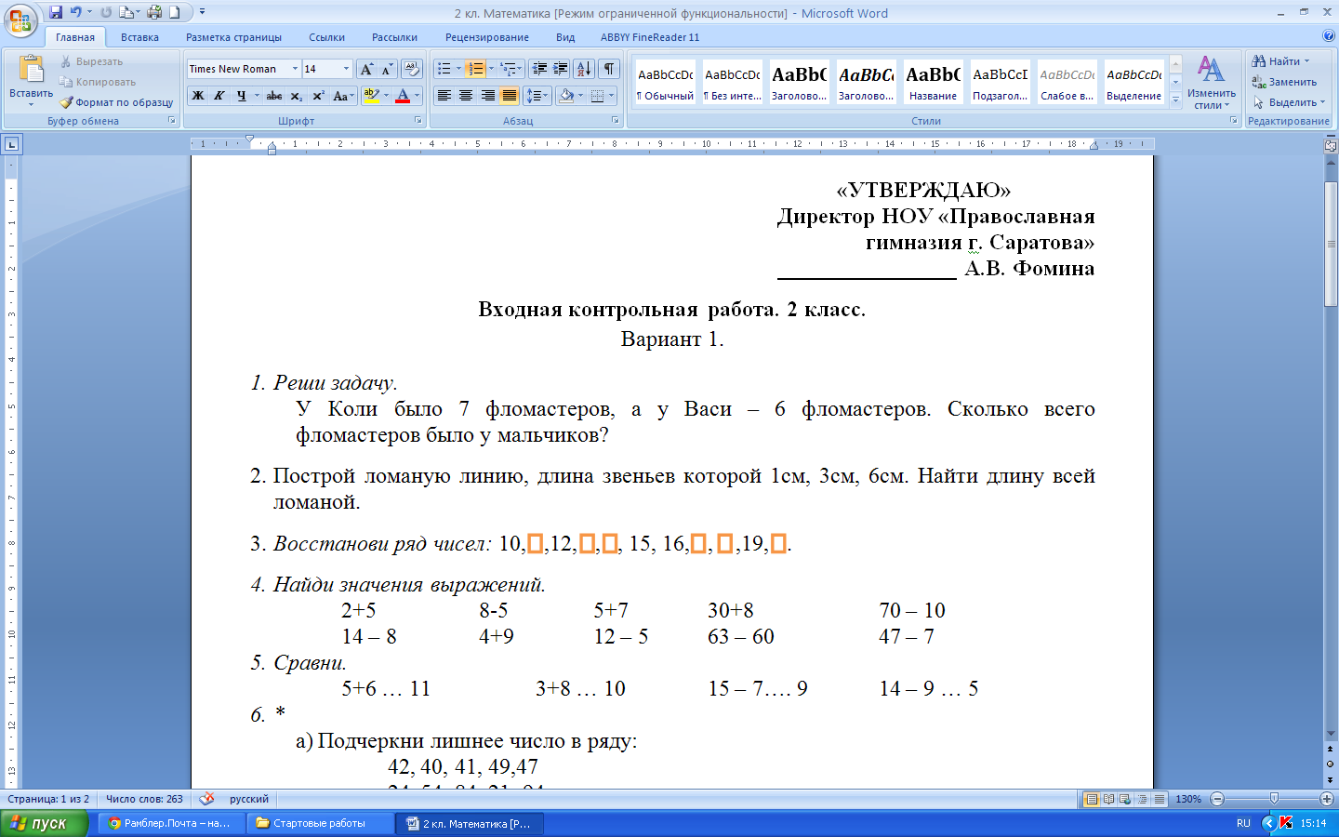Image resolution: width=1339 pixels, height=837 pixels.
Task: Align text to the left
Action: 444,96
